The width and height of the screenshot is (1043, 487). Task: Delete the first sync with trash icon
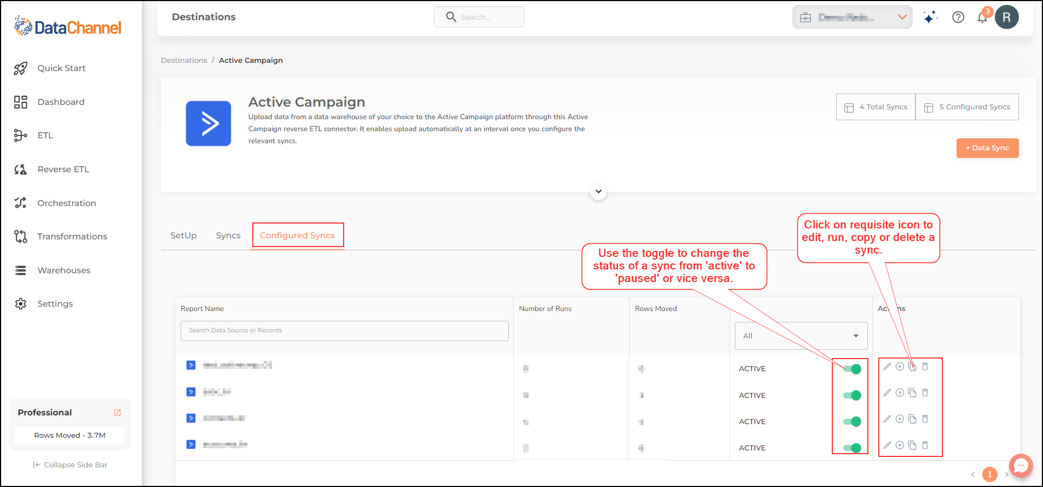(925, 367)
